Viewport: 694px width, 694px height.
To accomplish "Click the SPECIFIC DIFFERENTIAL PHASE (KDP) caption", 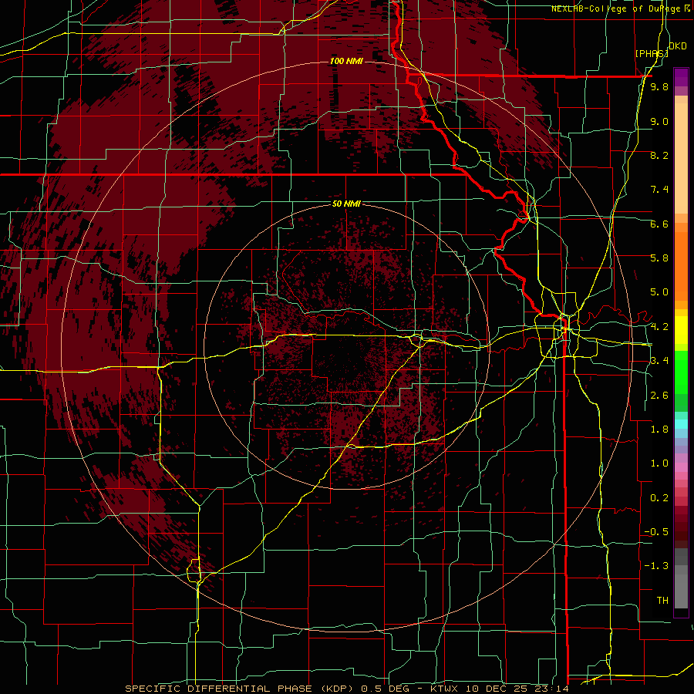I will tap(241, 689).
